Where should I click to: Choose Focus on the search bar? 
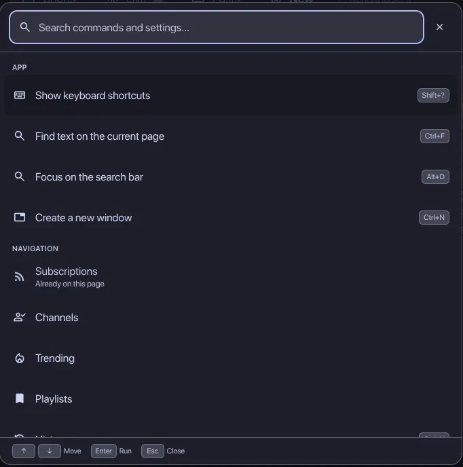[x=231, y=177]
